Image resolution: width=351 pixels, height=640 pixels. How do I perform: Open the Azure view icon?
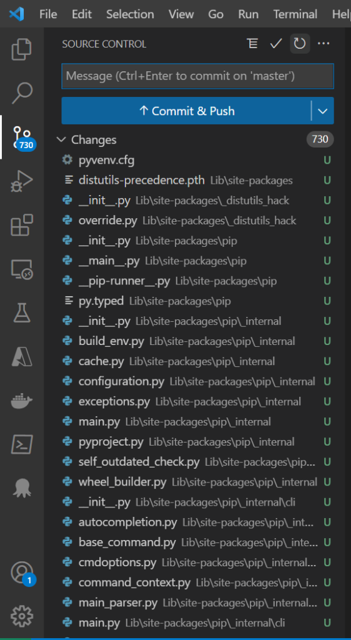(x=22, y=357)
